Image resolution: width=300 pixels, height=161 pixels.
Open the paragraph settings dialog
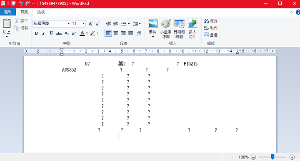point(139,33)
